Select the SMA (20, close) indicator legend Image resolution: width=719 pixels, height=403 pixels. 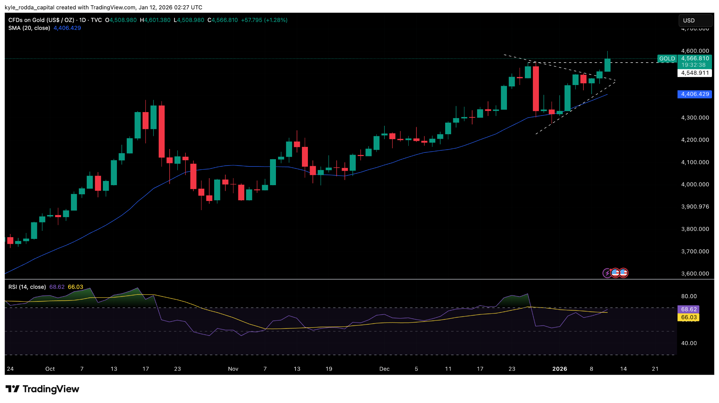29,28
